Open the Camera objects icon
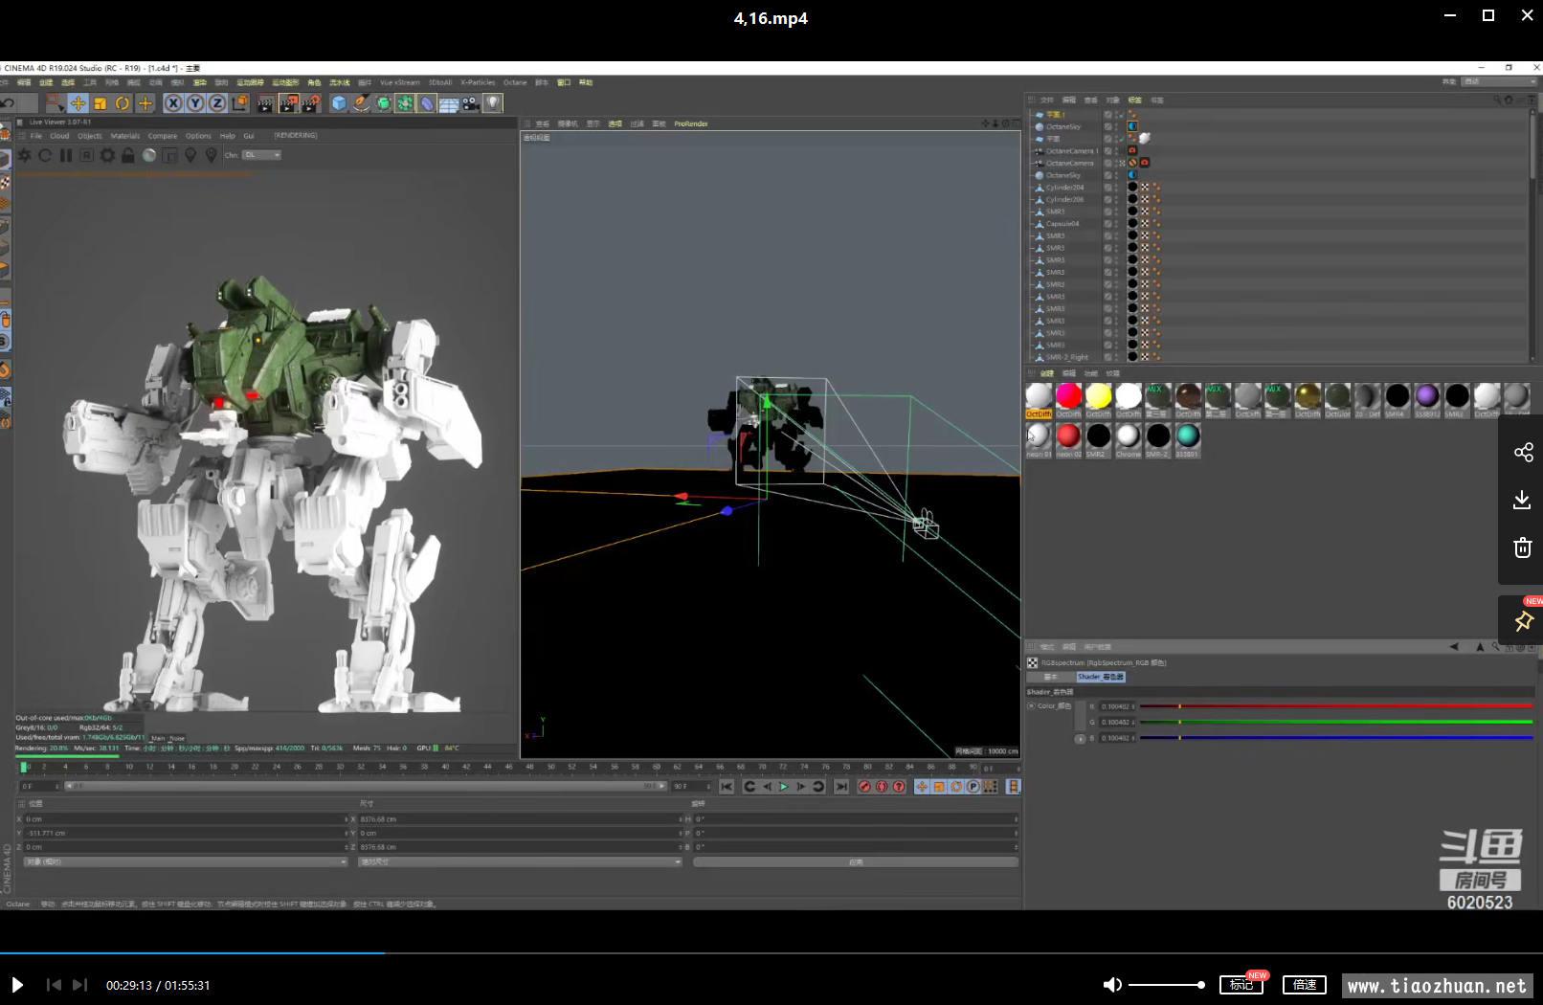This screenshot has width=1543, height=1005. (471, 103)
